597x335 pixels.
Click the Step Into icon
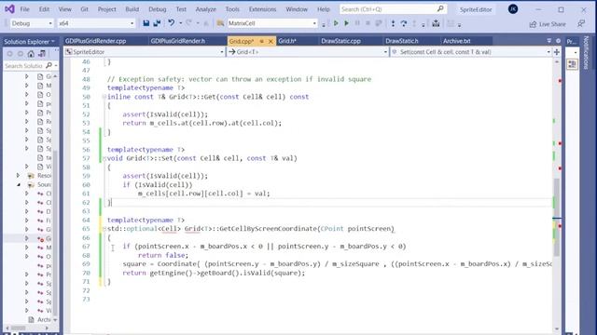[x=393, y=23]
